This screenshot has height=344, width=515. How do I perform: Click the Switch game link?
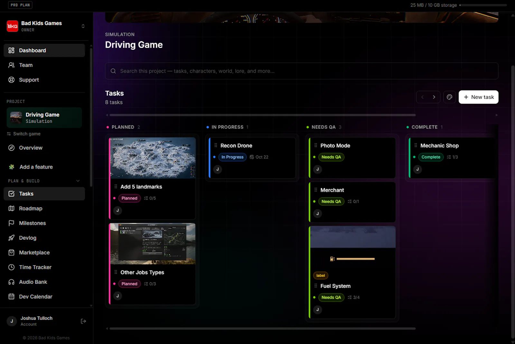(x=23, y=134)
